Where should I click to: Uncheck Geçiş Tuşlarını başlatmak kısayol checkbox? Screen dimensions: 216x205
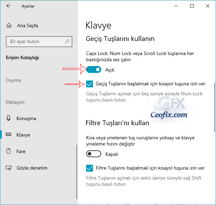tap(90, 84)
